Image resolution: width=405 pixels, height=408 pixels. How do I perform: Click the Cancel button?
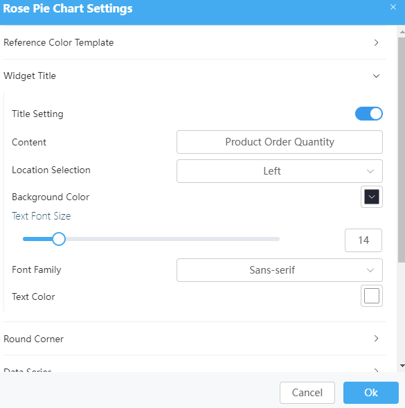pos(307,393)
